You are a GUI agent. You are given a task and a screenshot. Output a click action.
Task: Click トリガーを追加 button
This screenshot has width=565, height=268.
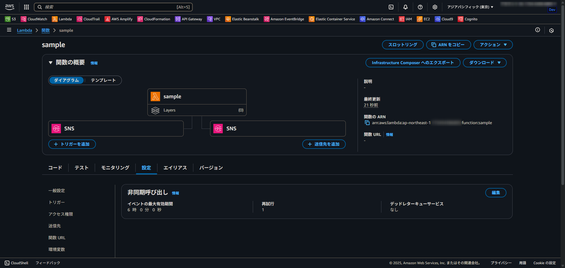(72, 144)
